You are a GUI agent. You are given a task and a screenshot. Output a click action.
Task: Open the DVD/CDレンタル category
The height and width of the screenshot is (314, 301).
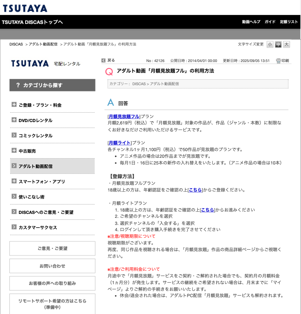click(35, 120)
